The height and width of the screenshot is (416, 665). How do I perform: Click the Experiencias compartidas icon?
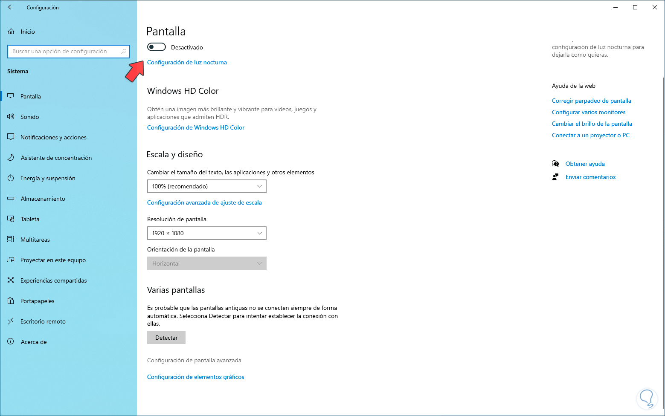11,280
